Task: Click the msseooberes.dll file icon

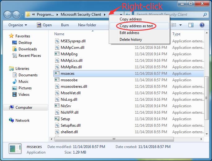Action: (57, 86)
